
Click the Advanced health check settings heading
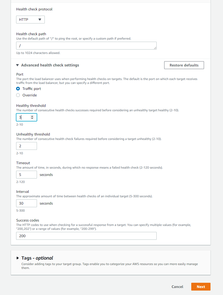click(50, 65)
